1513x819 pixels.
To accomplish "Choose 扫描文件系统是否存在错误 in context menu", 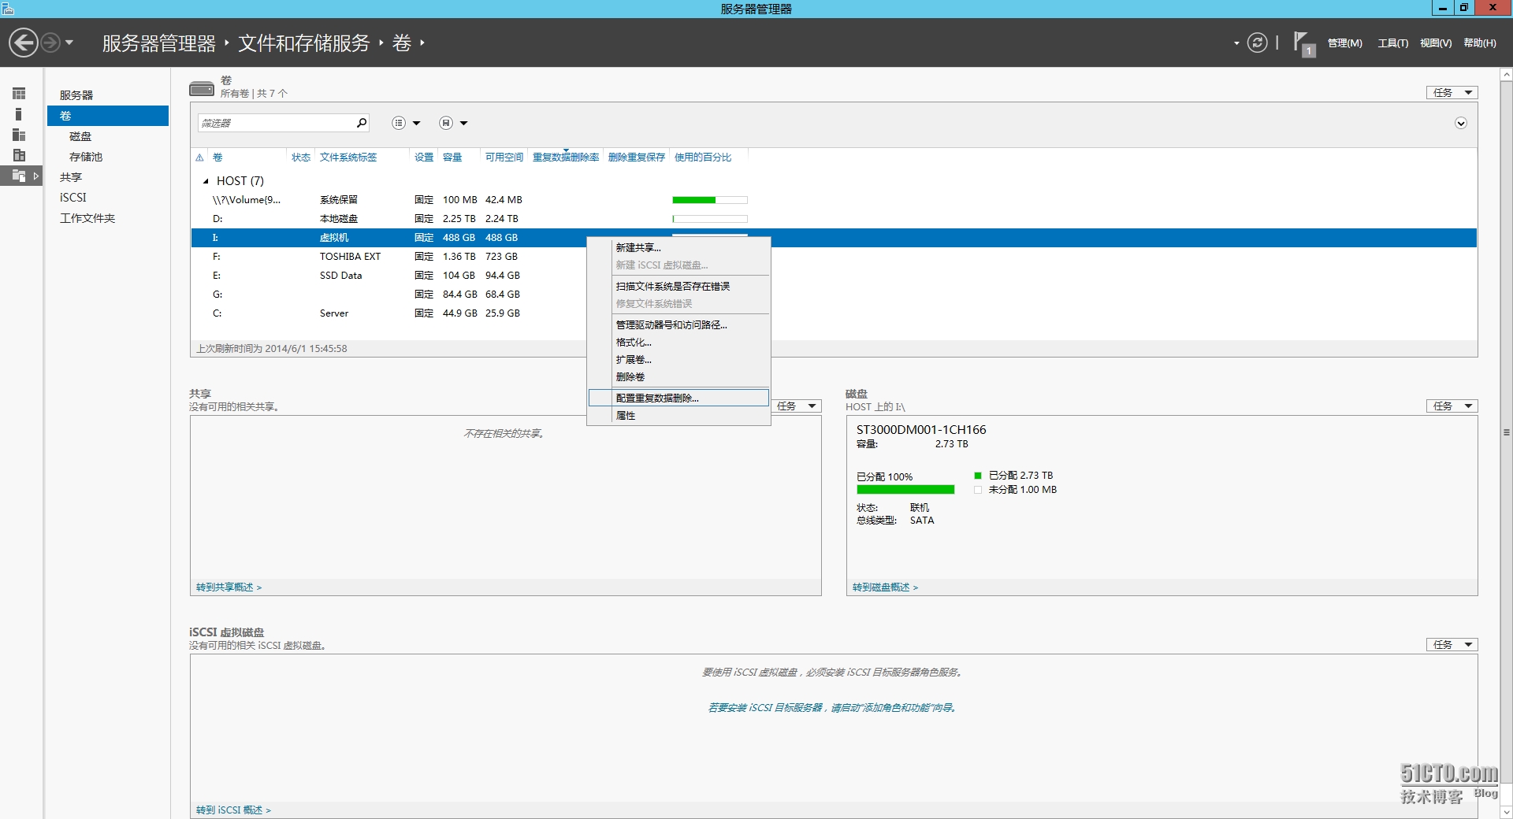I will pyautogui.click(x=678, y=287).
